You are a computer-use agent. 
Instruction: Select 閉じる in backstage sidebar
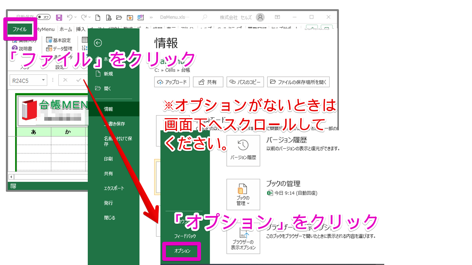pyautogui.click(x=114, y=218)
